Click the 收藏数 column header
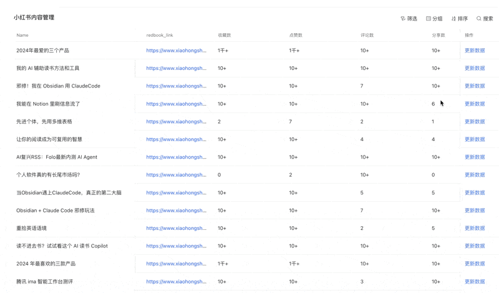 (x=225, y=35)
